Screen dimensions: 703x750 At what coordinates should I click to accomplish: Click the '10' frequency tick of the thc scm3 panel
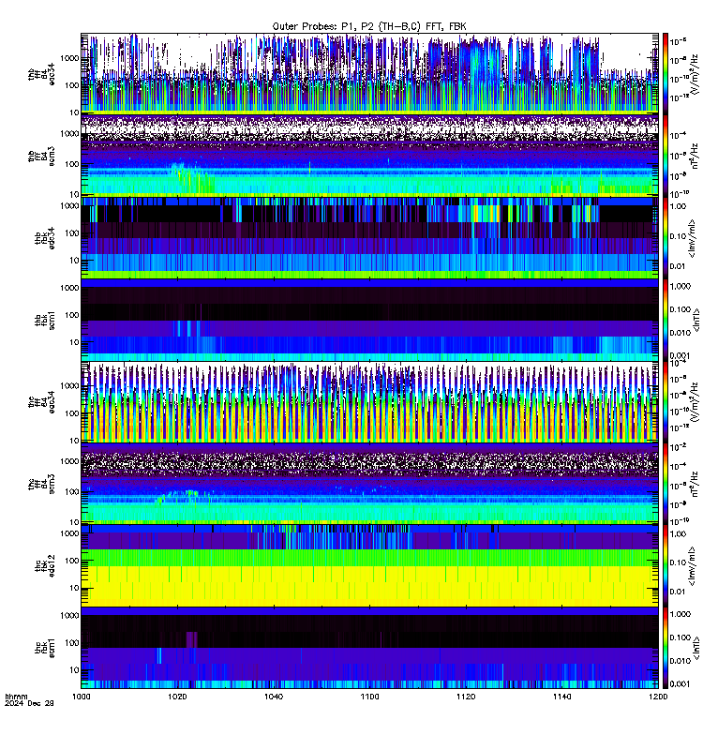tap(74, 522)
